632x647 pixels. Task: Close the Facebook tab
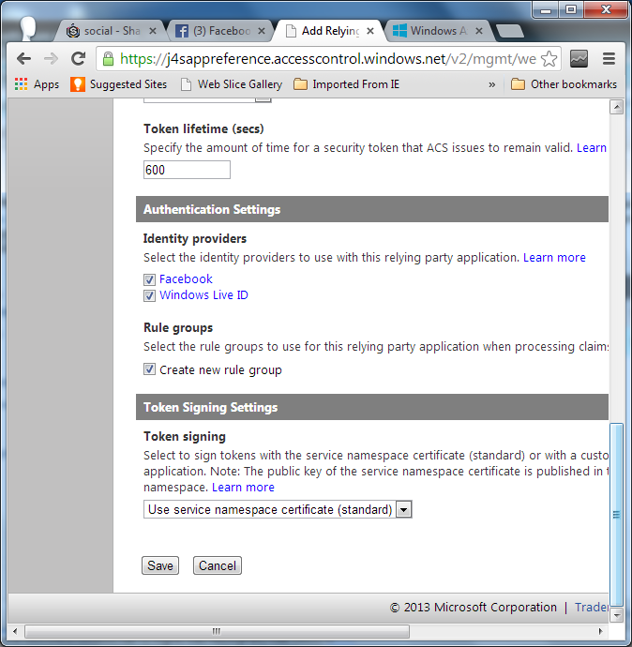[x=262, y=31]
